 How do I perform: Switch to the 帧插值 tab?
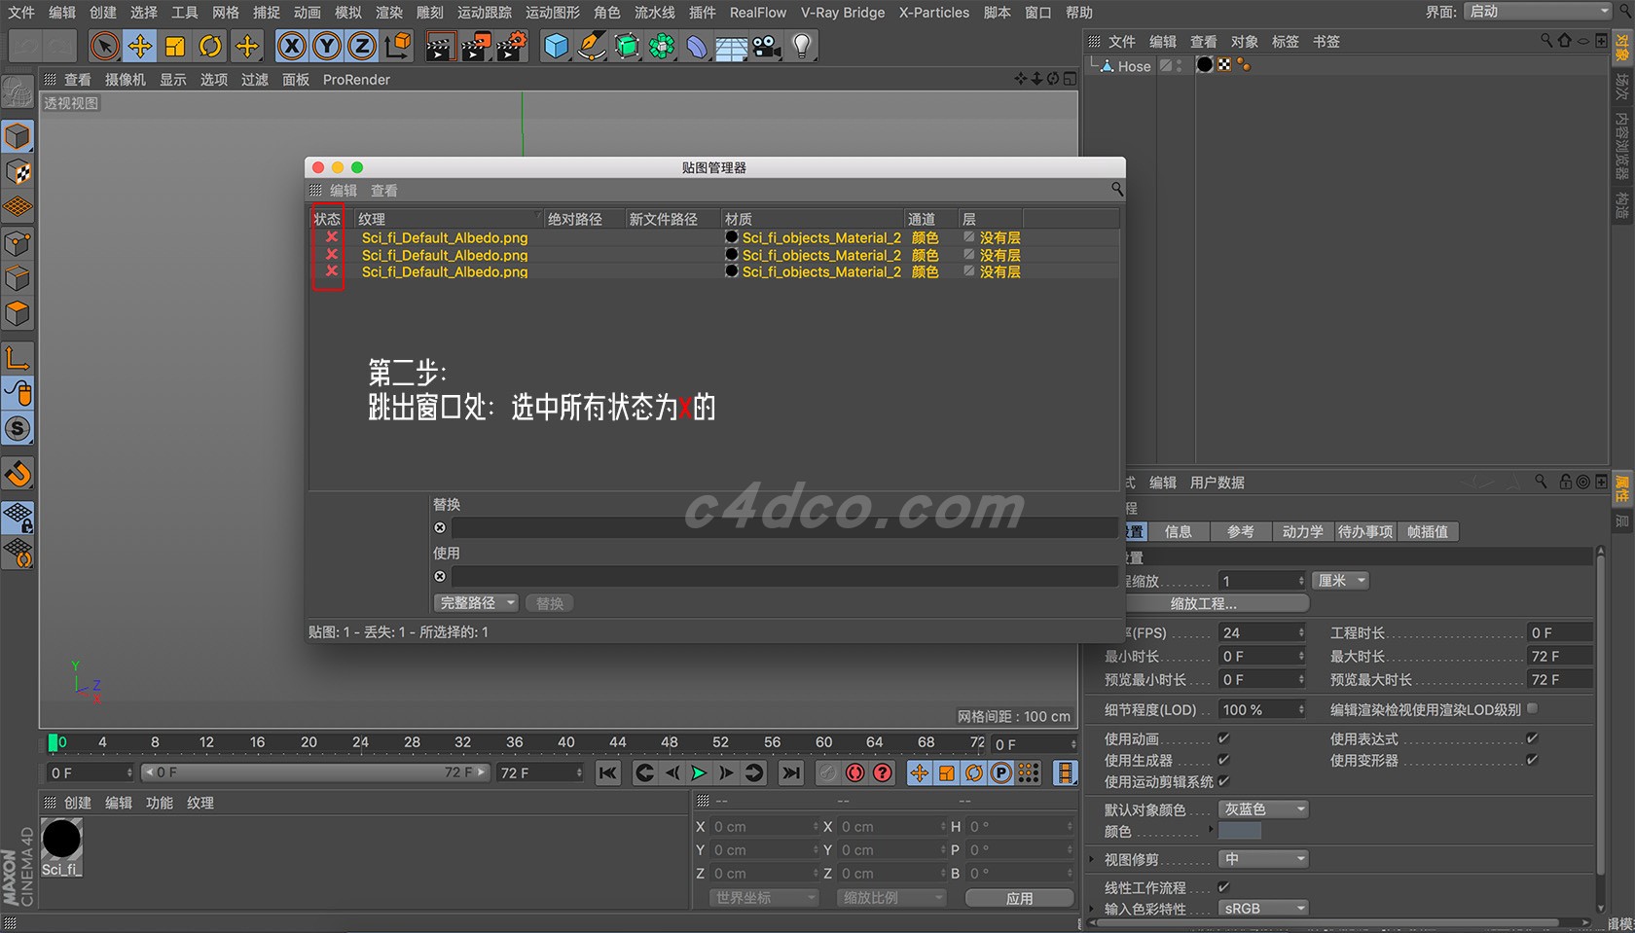(x=1428, y=532)
